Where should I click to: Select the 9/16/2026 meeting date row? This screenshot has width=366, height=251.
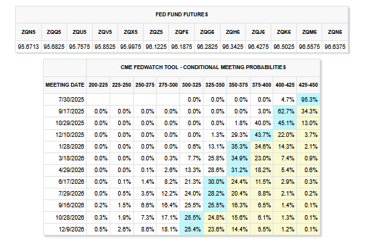point(181,205)
